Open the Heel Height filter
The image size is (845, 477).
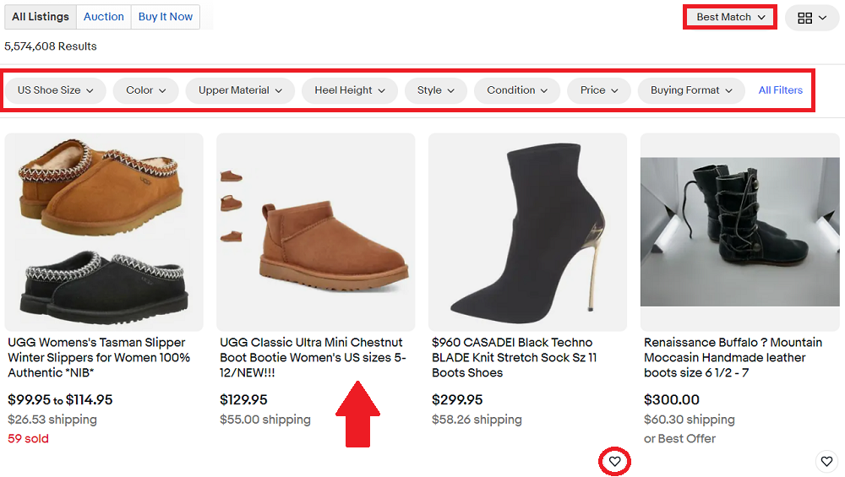coord(350,90)
